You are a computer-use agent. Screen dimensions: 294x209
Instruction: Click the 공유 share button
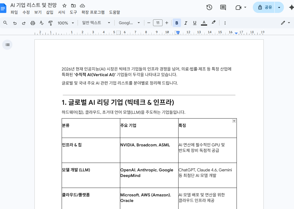[x=264, y=7]
